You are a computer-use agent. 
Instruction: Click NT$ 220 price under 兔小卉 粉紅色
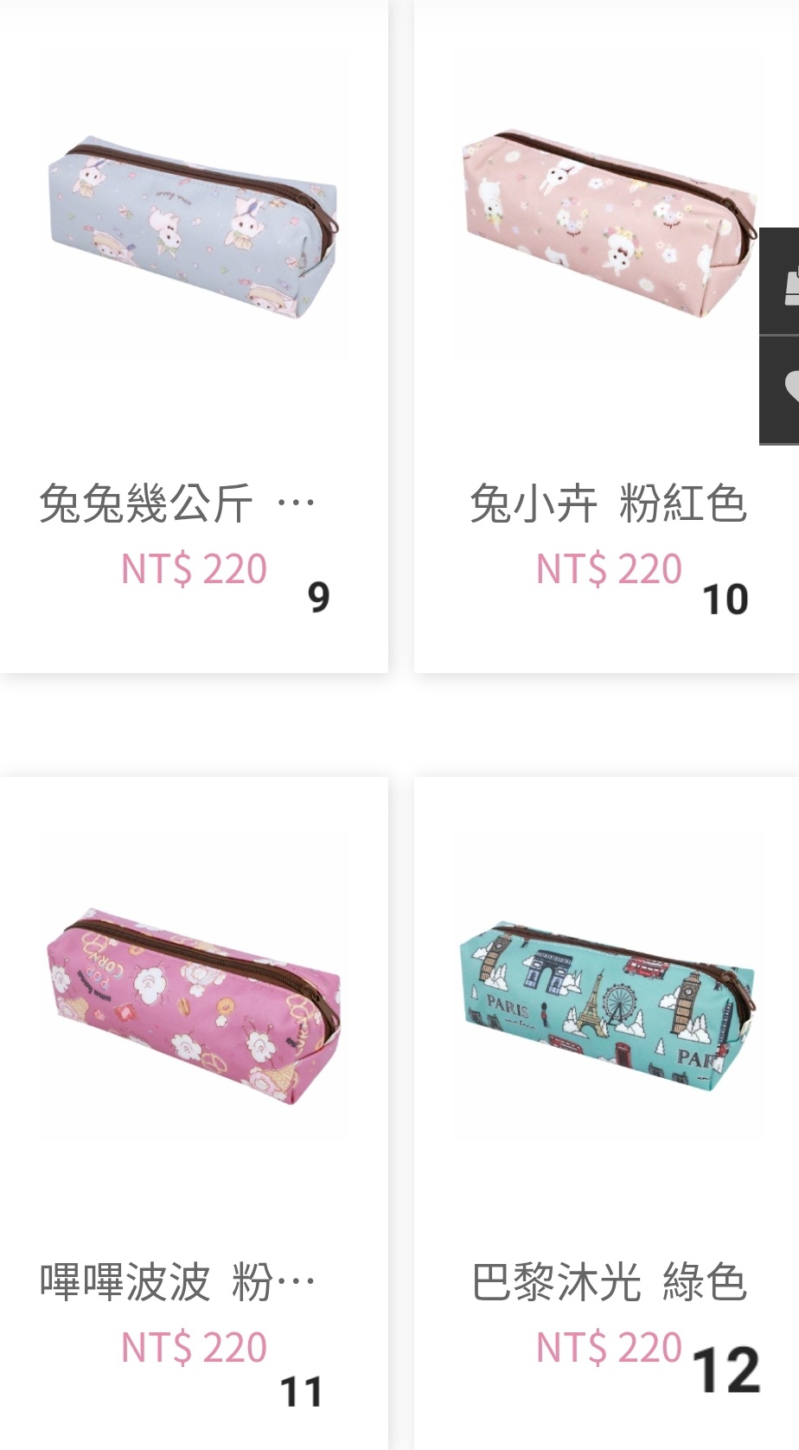[609, 569]
